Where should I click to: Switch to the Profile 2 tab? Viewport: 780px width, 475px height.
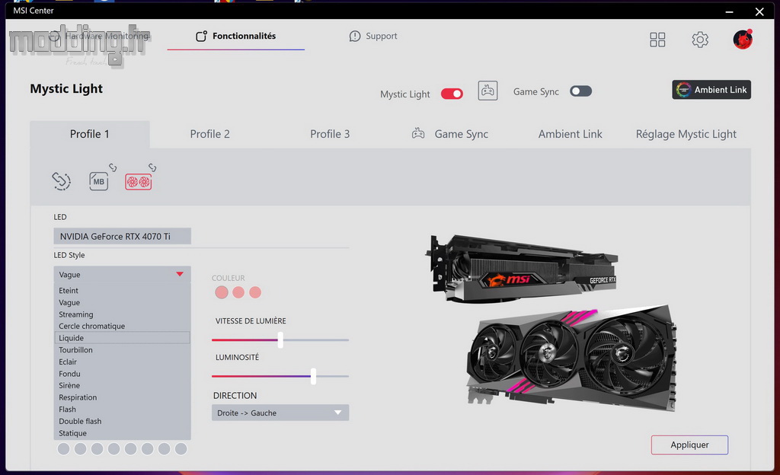pos(210,134)
